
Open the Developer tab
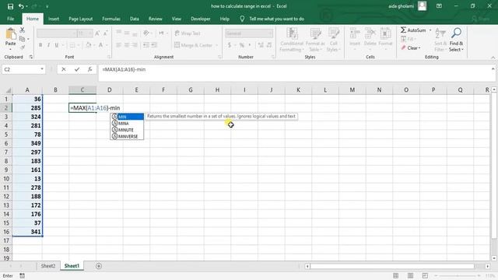tap(201, 19)
